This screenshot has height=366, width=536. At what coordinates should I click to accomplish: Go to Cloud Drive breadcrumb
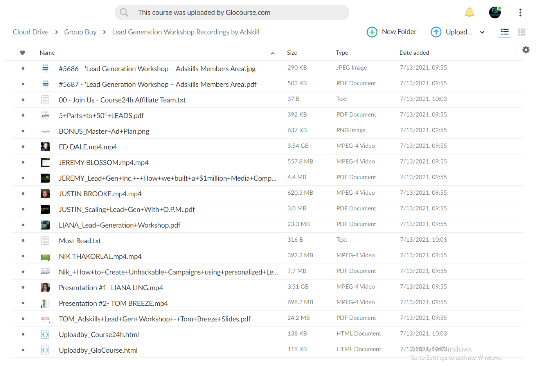coord(31,32)
